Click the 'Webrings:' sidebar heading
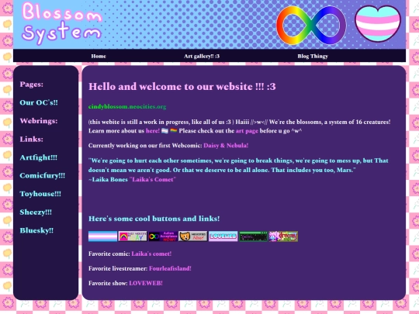Image resolution: width=419 pixels, height=314 pixels. pos(39,121)
